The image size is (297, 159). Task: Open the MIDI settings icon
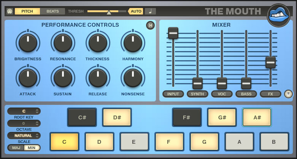pyautogui.click(x=10, y=11)
